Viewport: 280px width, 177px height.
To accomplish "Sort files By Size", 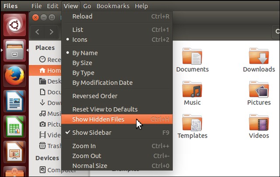I will click(83, 63).
